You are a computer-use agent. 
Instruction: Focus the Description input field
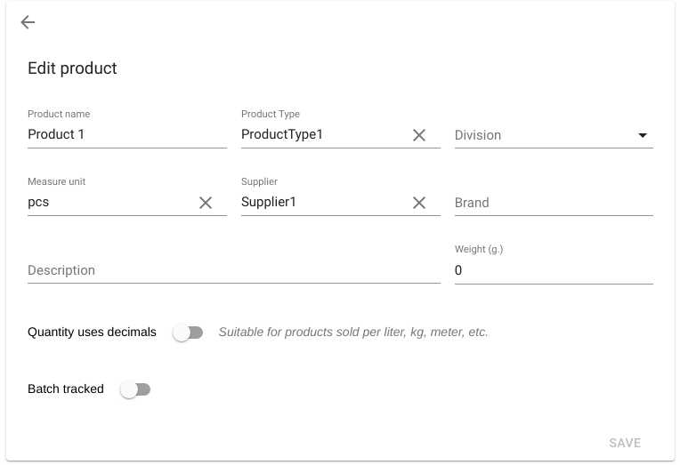[x=234, y=270]
